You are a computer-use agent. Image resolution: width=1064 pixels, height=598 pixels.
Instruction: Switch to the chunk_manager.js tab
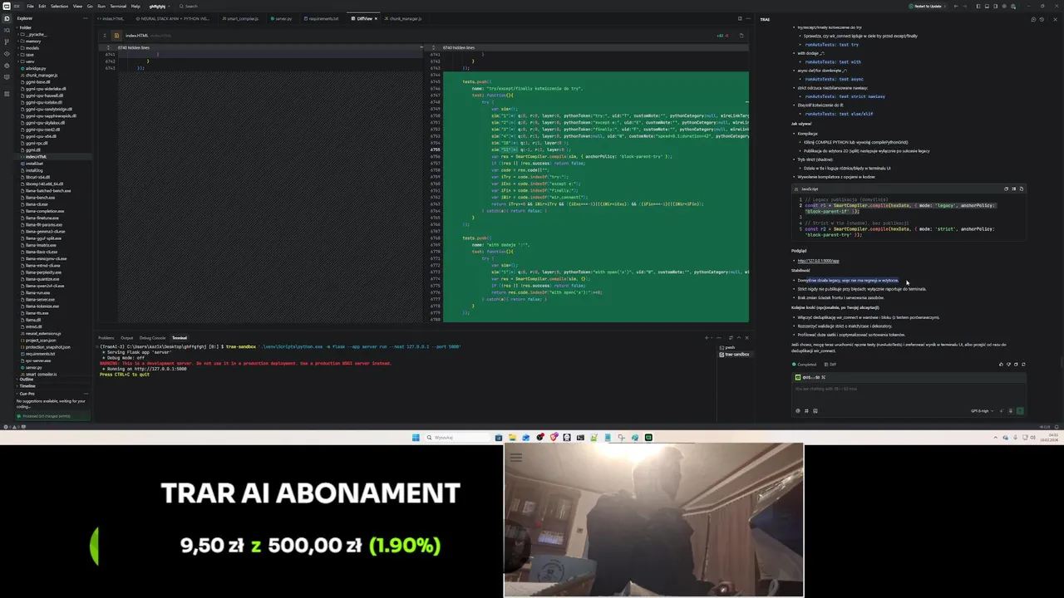pos(404,18)
